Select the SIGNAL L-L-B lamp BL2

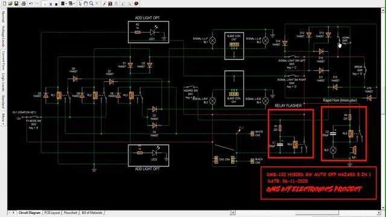pos(265,40)
